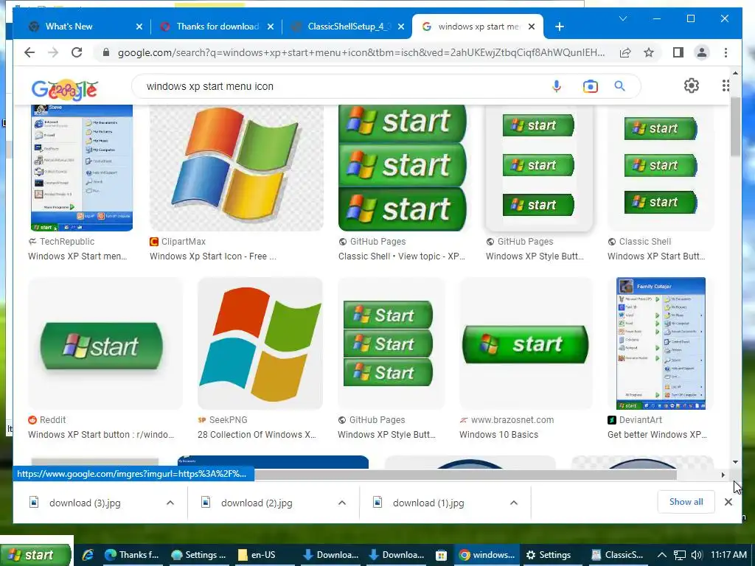Click the address bar URL

361,52
